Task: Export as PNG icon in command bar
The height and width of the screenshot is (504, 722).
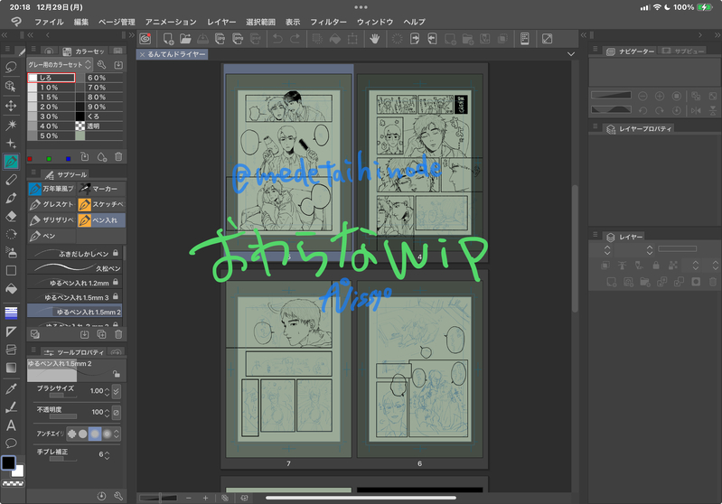Action: 238,39
